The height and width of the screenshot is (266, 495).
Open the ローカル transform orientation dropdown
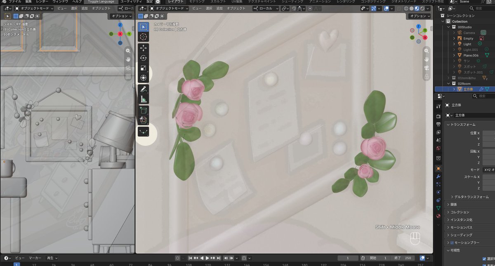click(x=266, y=8)
